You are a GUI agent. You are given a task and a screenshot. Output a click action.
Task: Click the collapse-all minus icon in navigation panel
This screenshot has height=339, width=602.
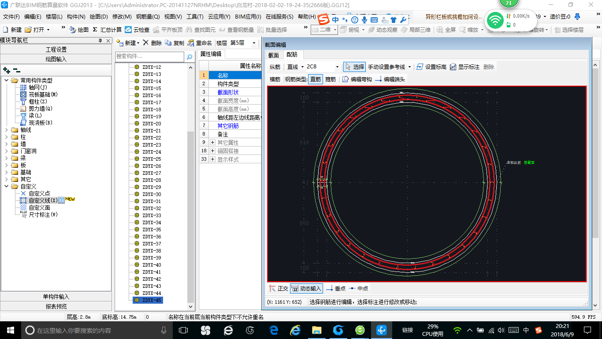click(17, 70)
